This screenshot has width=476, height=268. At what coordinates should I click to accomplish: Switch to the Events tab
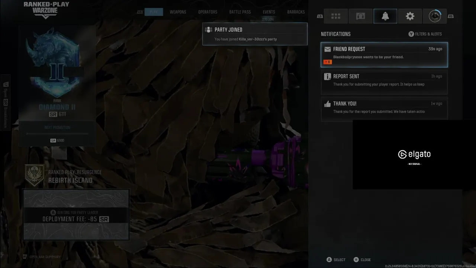(x=269, y=12)
